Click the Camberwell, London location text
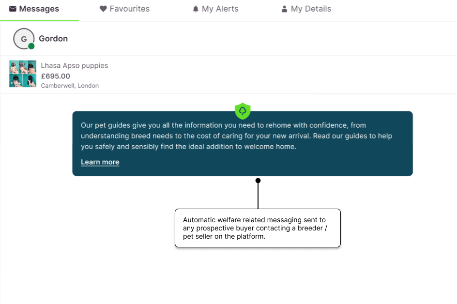 70,86
